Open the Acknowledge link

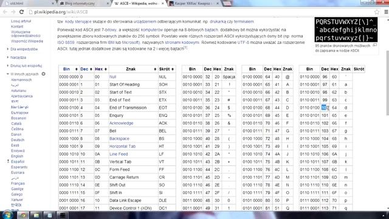coord(121,123)
